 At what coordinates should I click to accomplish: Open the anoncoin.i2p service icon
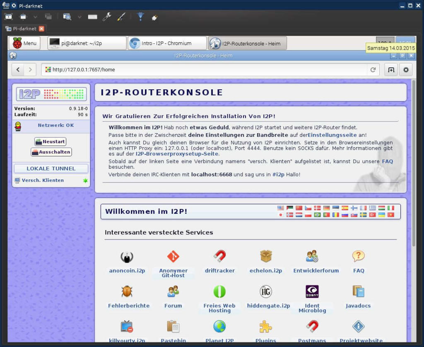pos(127,257)
